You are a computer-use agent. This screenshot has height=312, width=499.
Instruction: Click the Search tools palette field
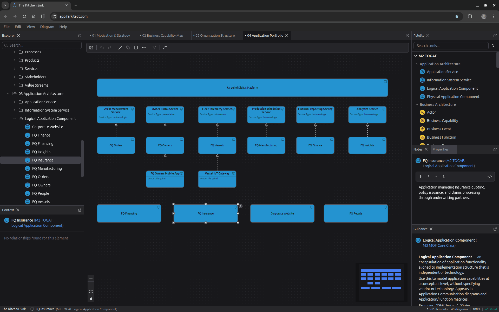(451, 46)
